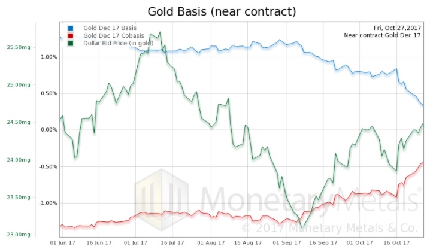Click the 25.50mg y-axis label
Image resolution: width=433 pixels, height=252 pixels.
click(18, 47)
